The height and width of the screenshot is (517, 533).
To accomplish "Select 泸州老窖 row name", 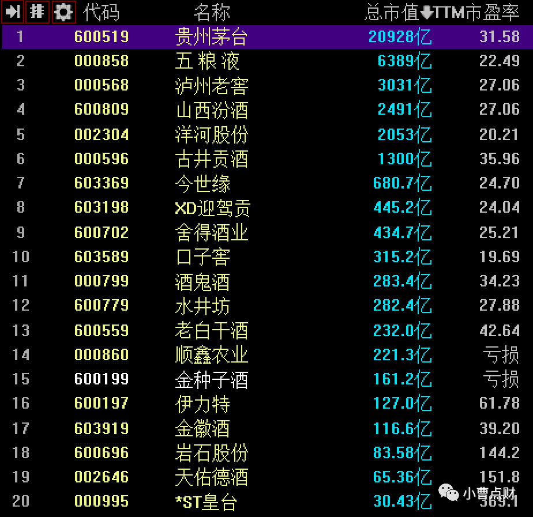I will [x=212, y=85].
